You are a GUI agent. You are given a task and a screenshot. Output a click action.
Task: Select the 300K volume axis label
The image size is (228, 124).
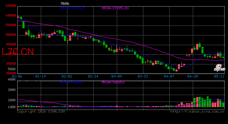click(12, 90)
